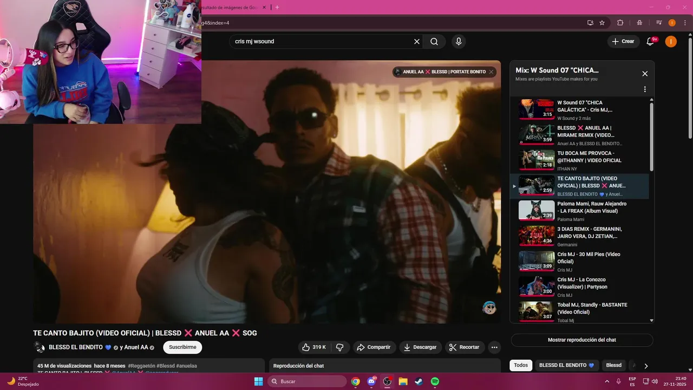693x390 pixels.
Task: Open the #anuelaa hashtag link
Action: click(186, 366)
